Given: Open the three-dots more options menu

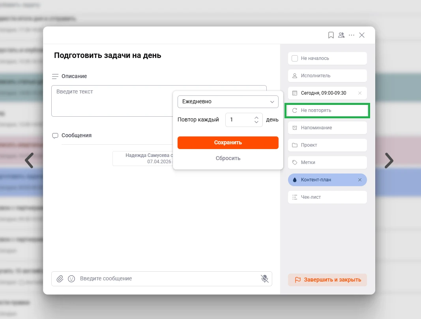Looking at the screenshot, I should click(352, 35).
